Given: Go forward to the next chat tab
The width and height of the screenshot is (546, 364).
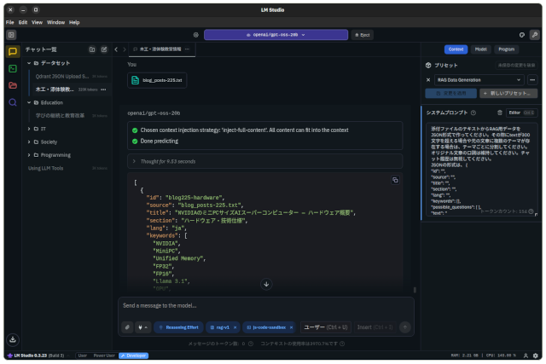Looking at the screenshot, I should (124, 49).
